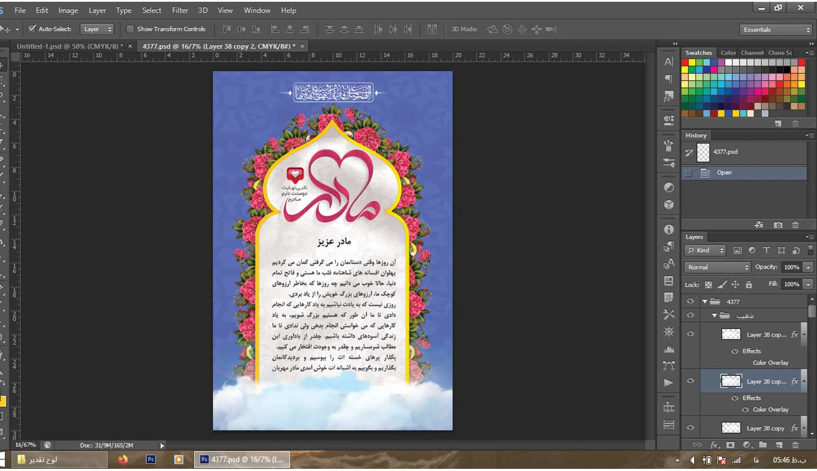Open the Paragraph panel icon
Screen dimensions: 817x471
point(668,79)
